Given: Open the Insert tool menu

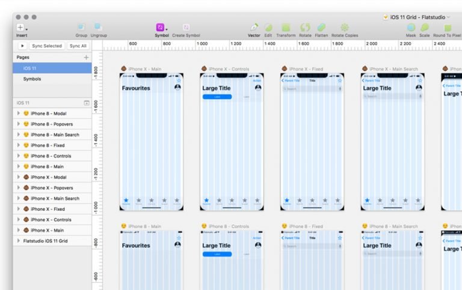Looking at the screenshot, I should (x=22, y=28).
